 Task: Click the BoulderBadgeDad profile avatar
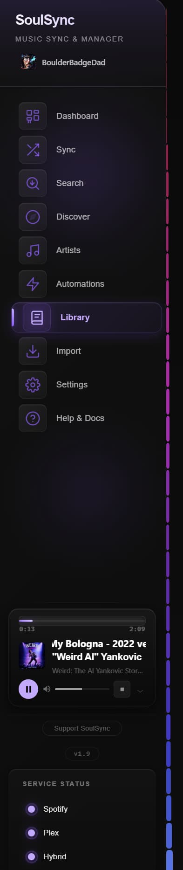click(28, 62)
